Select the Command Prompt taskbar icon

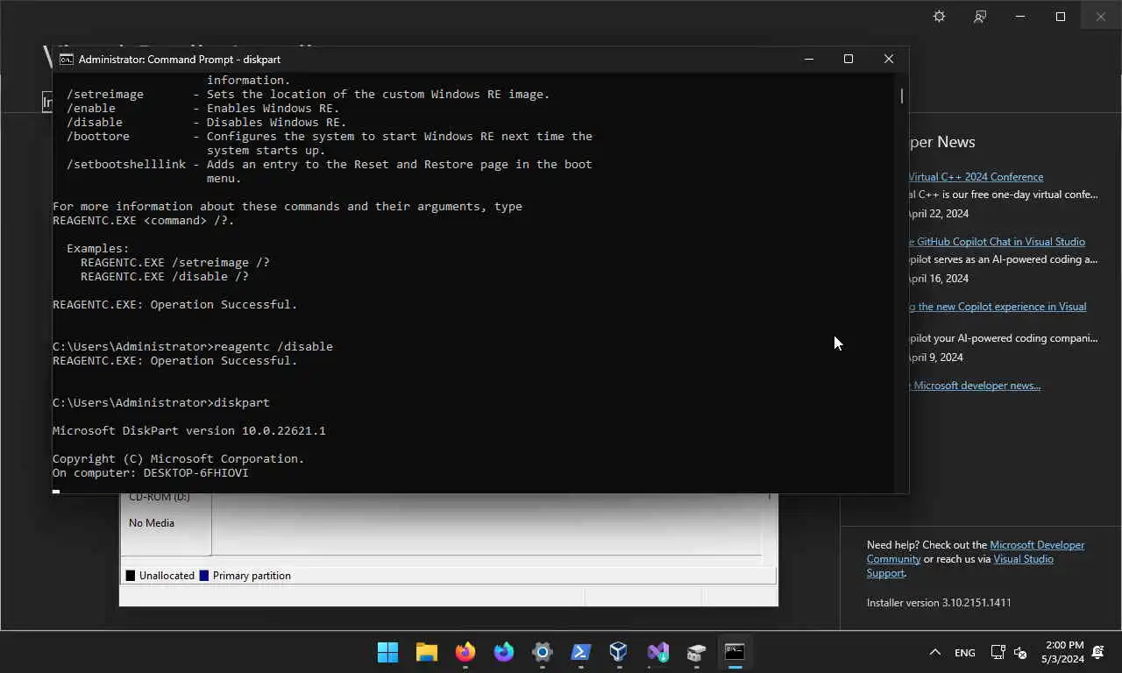tap(735, 652)
